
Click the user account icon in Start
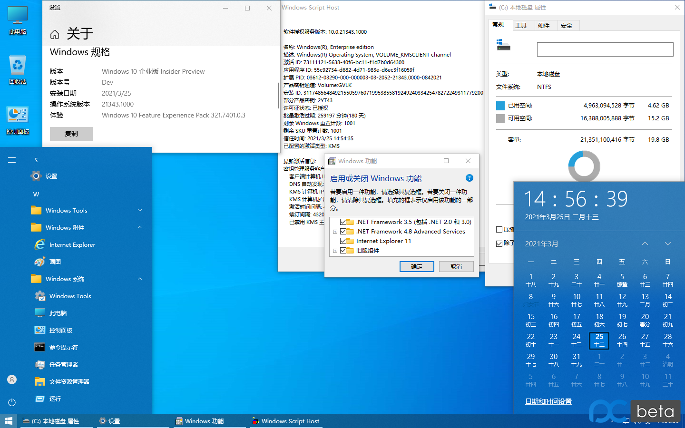click(x=12, y=379)
